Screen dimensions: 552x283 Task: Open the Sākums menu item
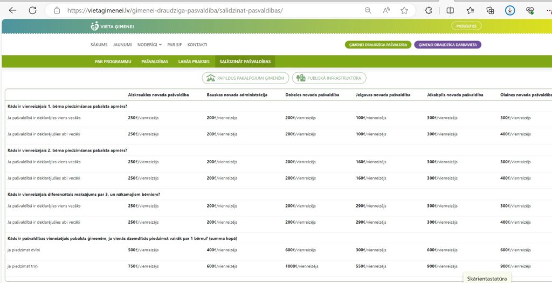[x=99, y=45]
